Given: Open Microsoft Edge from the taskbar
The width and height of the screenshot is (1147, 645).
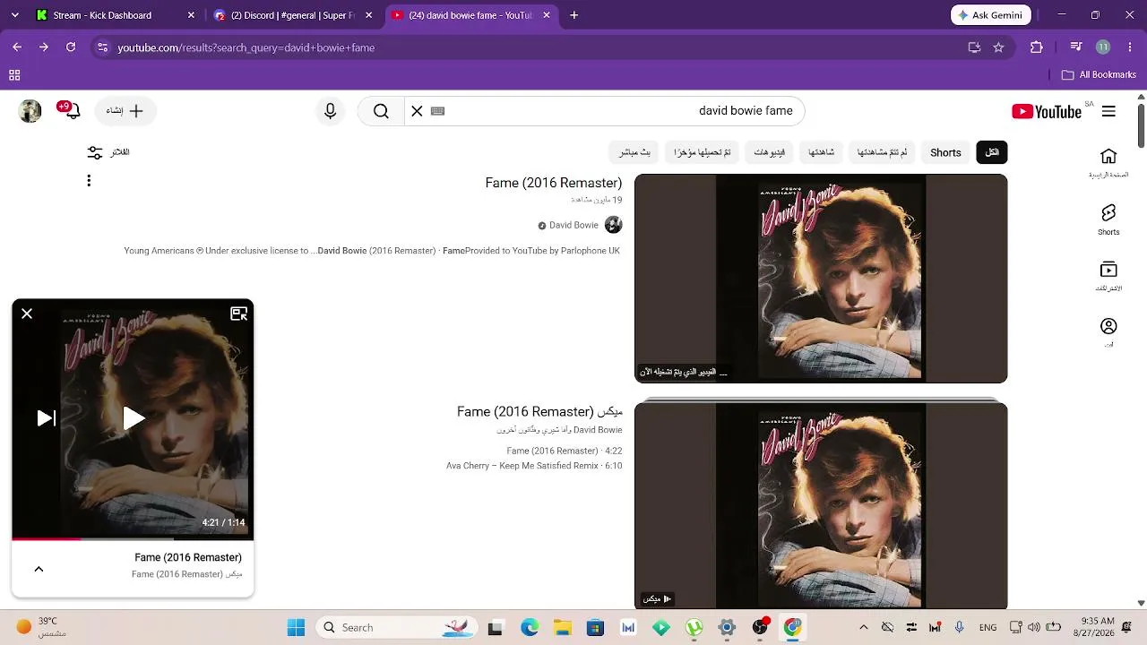Looking at the screenshot, I should click(530, 628).
